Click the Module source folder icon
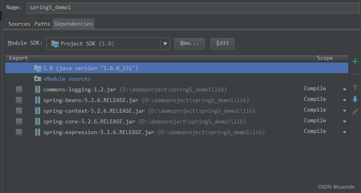 [x=38, y=79]
